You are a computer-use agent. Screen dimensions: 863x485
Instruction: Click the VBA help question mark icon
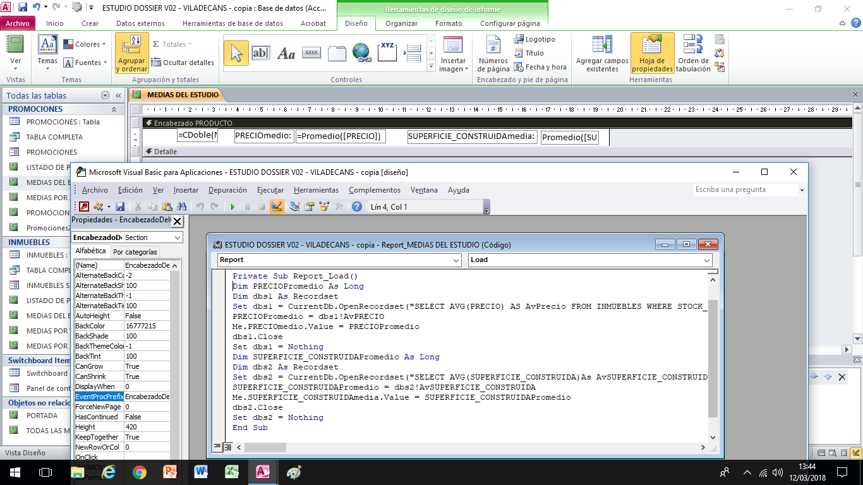(x=357, y=207)
